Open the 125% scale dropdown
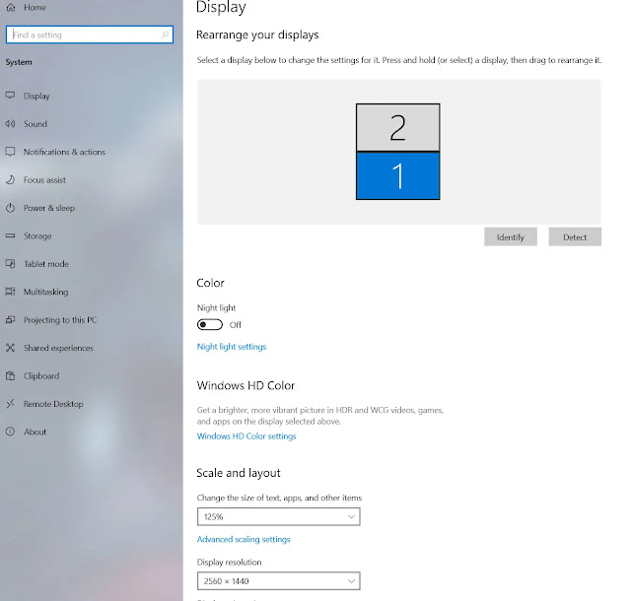 (278, 516)
